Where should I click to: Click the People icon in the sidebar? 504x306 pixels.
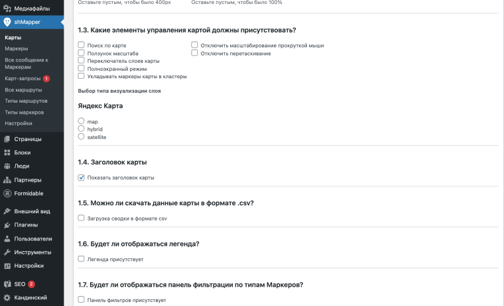[x=7, y=166]
